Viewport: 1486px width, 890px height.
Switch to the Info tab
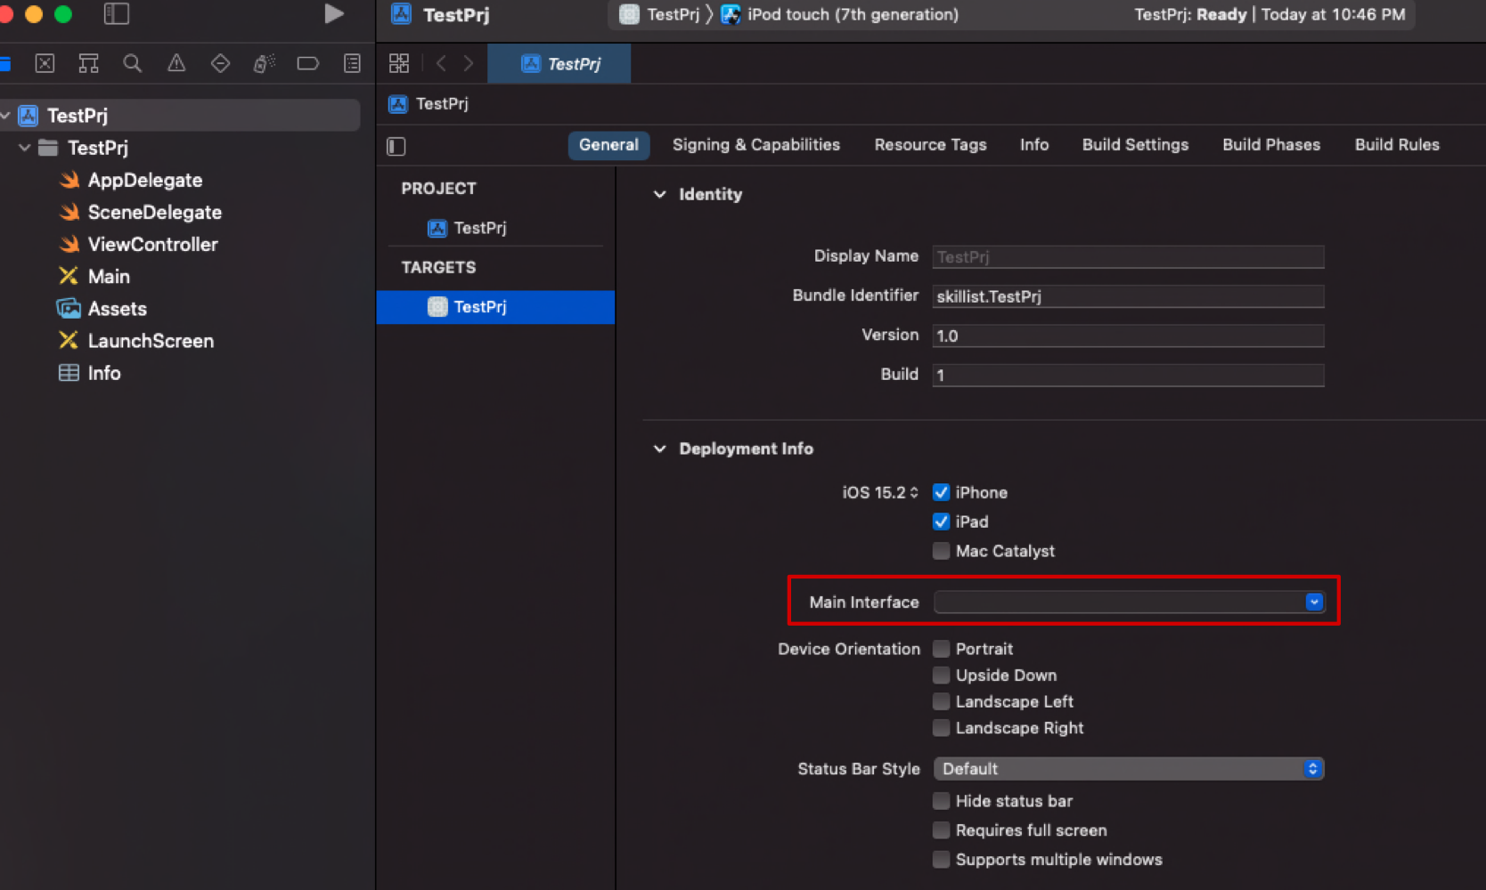coord(1034,145)
